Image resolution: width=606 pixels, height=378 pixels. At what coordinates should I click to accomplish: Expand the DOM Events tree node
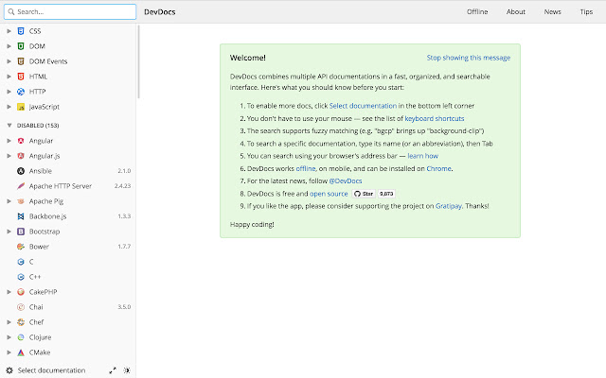pos(9,61)
